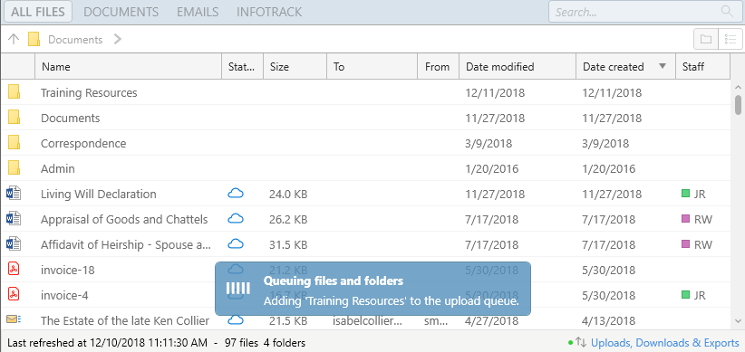
Task: Select the EMAILS tab
Action: [x=198, y=12]
